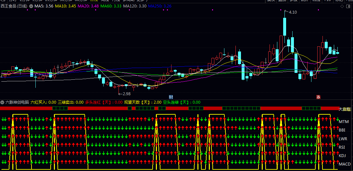Screen dimensions: 353x171
Task: Click the 六脉神剑电脑 indicator name
Action: click(x=17, y=102)
